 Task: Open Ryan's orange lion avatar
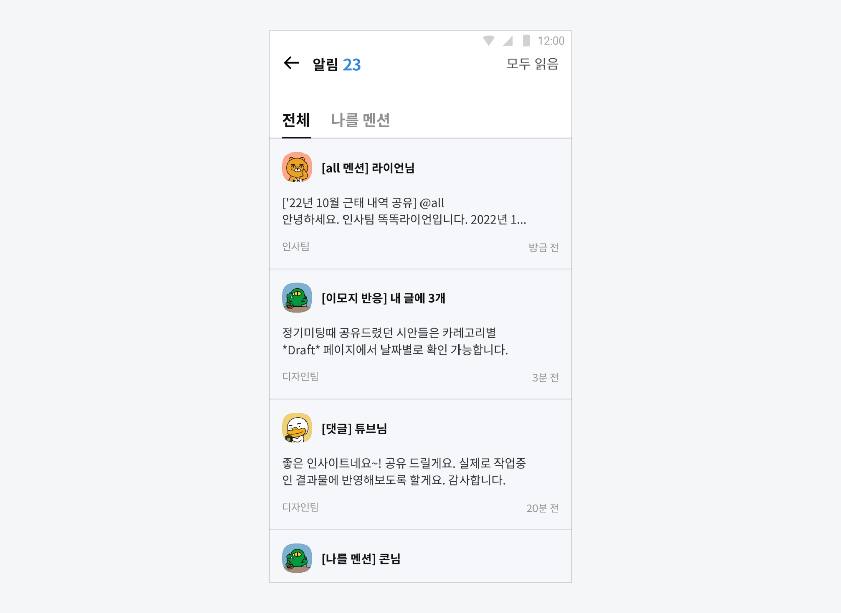tap(297, 167)
